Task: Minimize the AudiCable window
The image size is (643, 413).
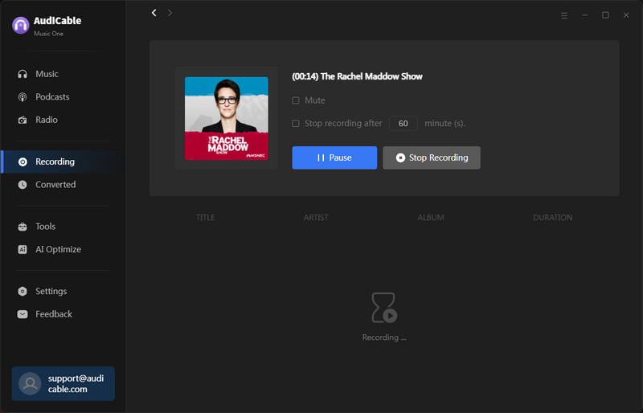Action: [x=585, y=15]
